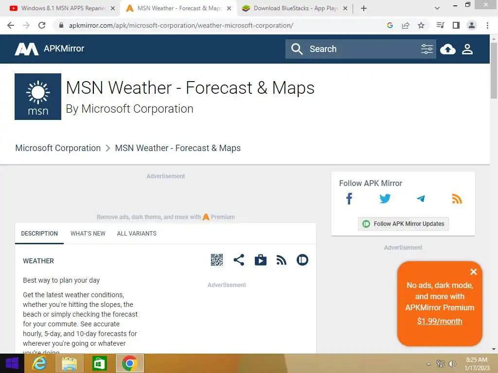Focus the APKMirror search field
498x373 pixels.
click(362, 49)
